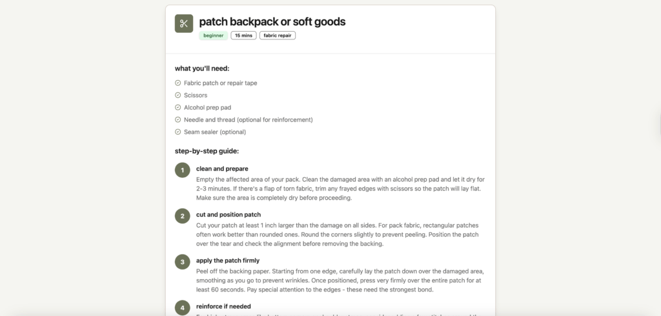Image resolution: width=661 pixels, height=316 pixels.
Task: Click the scissors icon beside the title
Action: tap(184, 23)
